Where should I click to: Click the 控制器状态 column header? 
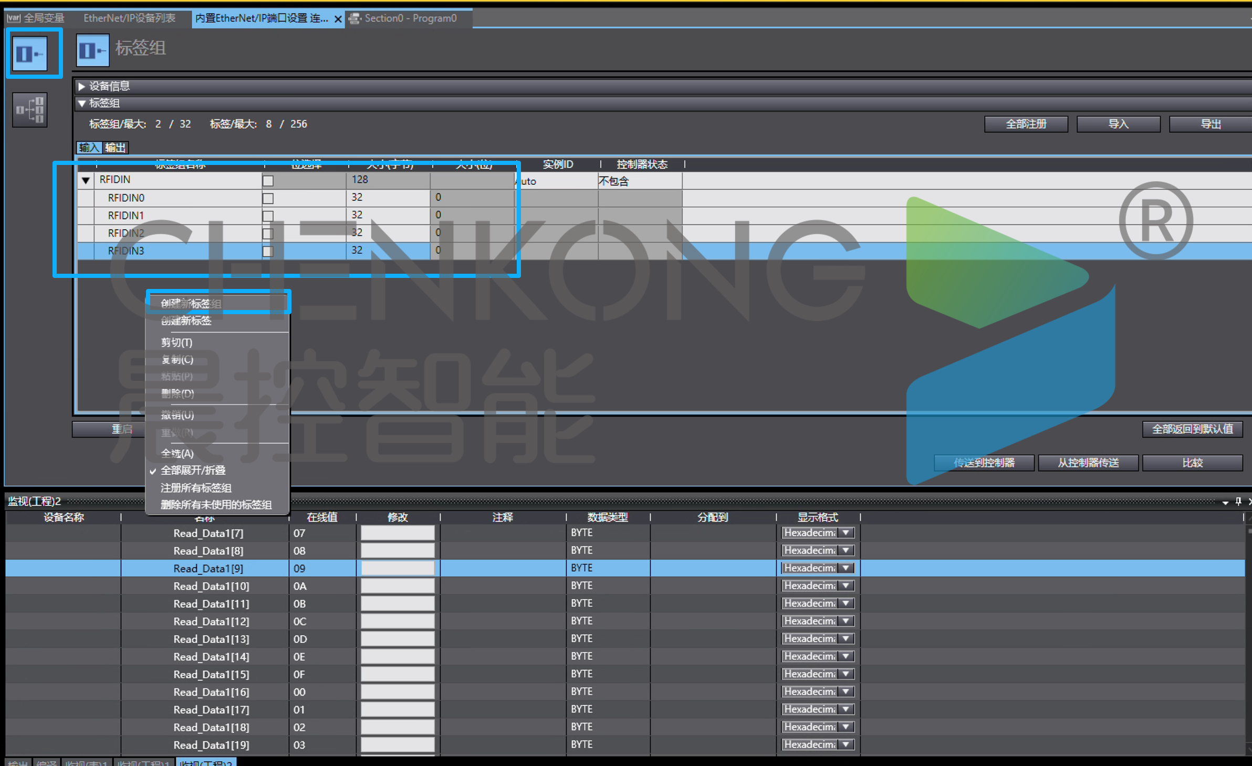pyautogui.click(x=642, y=164)
